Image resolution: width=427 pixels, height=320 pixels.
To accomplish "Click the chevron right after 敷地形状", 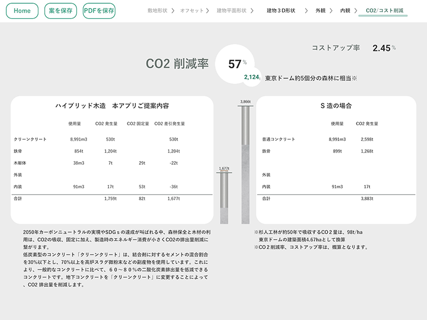I will (173, 11).
